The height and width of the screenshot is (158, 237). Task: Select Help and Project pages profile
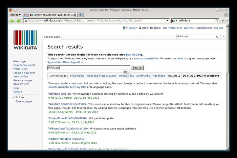click(102, 76)
